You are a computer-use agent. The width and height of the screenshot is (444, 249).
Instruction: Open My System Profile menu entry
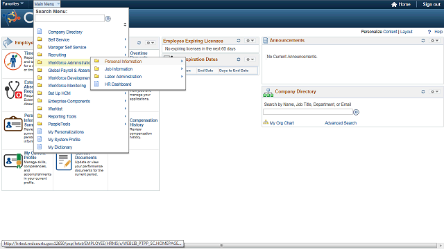point(64,140)
